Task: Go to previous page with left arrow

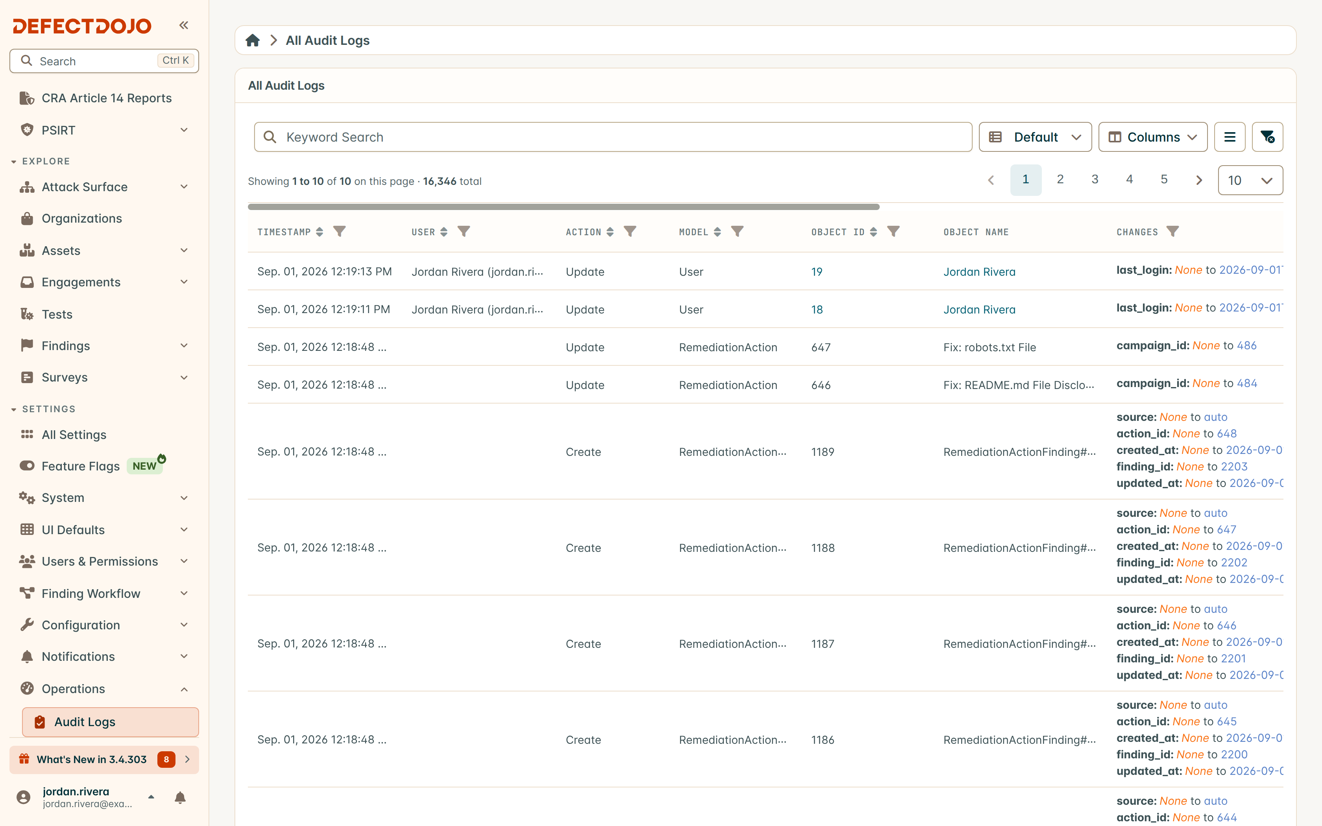Action: [x=991, y=180]
